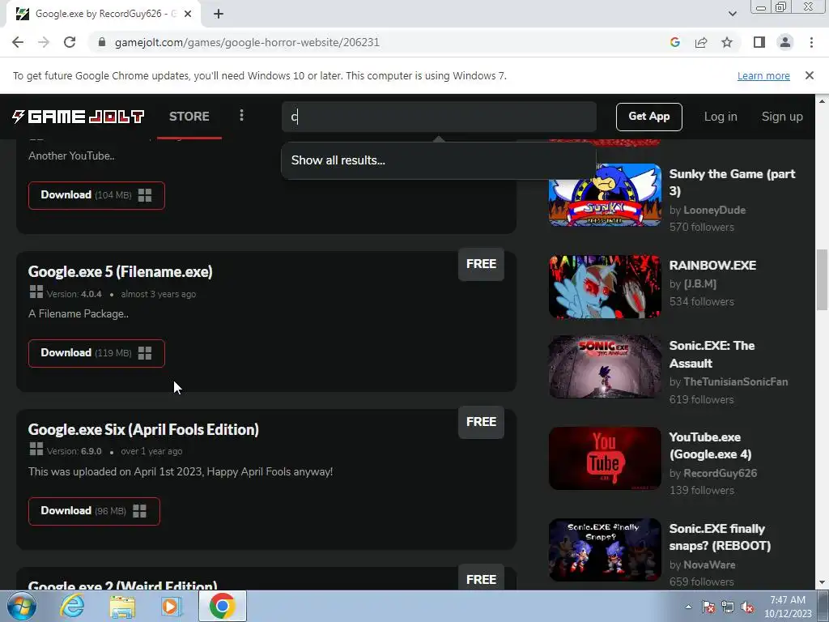Image resolution: width=829 pixels, height=622 pixels.
Task: Open the RAINBOW.EXE title link
Action: point(712,266)
